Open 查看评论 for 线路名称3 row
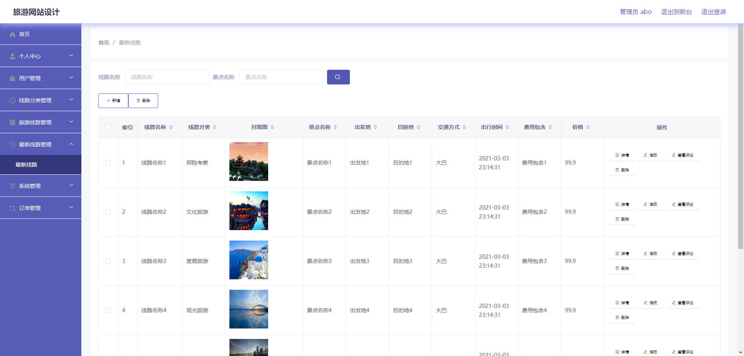Image resolution: width=744 pixels, height=356 pixels. click(x=682, y=254)
